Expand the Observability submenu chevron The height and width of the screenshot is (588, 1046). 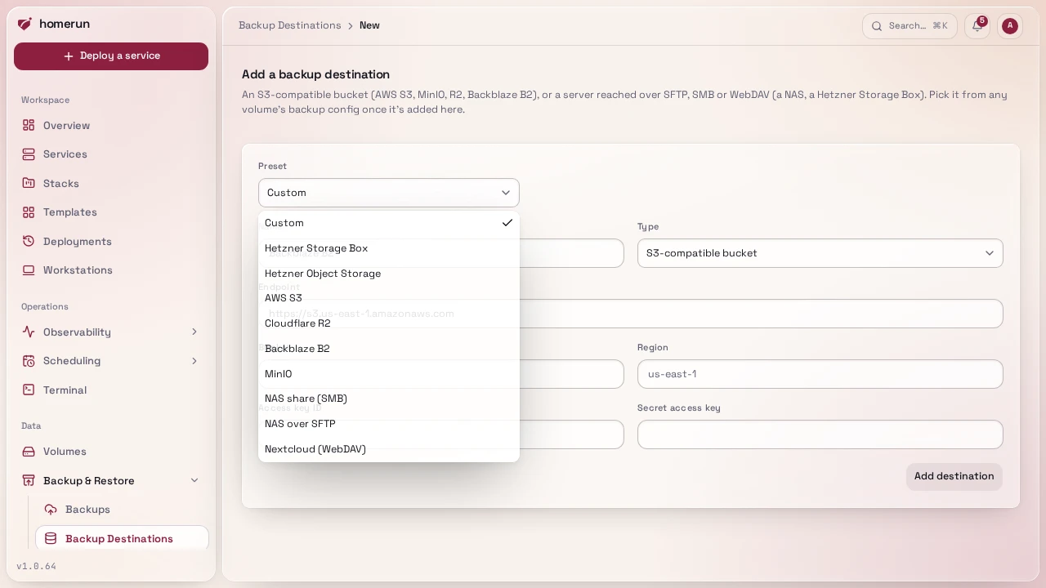point(194,332)
